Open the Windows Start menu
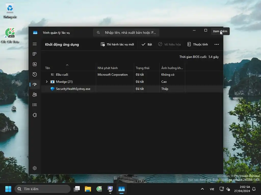 pyautogui.click(x=8, y=189)
